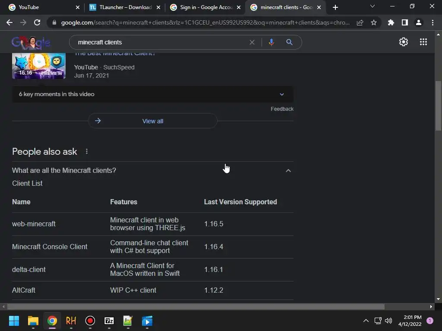Go back to the previous page

click(x=9, y=22)
